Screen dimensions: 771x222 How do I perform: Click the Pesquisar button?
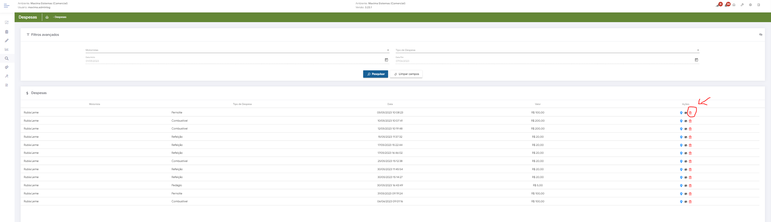[x=375, y=74]
